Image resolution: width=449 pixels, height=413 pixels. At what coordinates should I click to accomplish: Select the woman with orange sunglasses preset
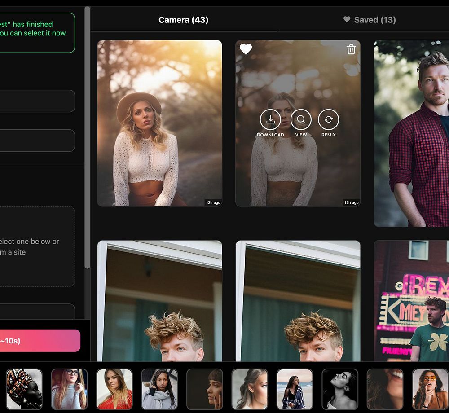pos(430,389)
